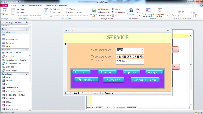Sort ascending with Croissant

tap(55, 9)
